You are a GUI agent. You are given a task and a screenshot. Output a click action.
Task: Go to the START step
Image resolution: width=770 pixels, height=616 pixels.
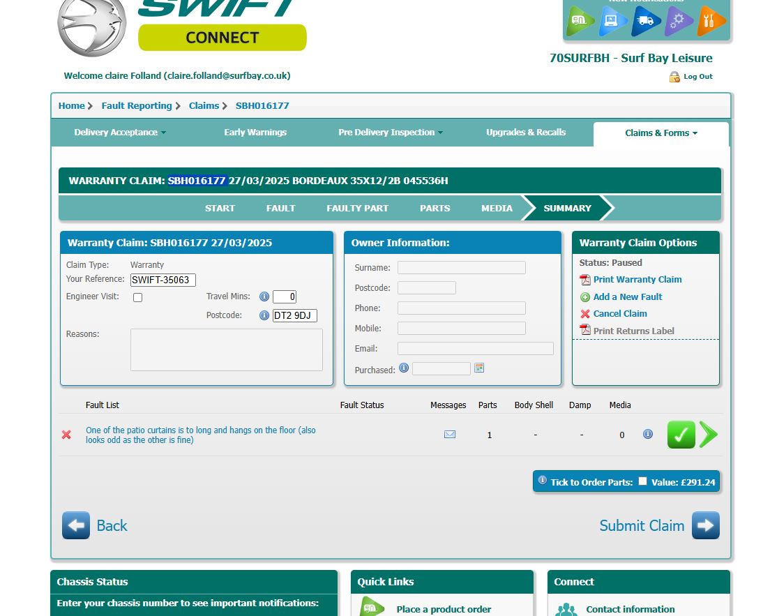(x=220, y=209)
